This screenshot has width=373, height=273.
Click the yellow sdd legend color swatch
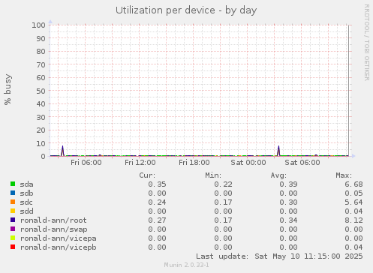13,211
